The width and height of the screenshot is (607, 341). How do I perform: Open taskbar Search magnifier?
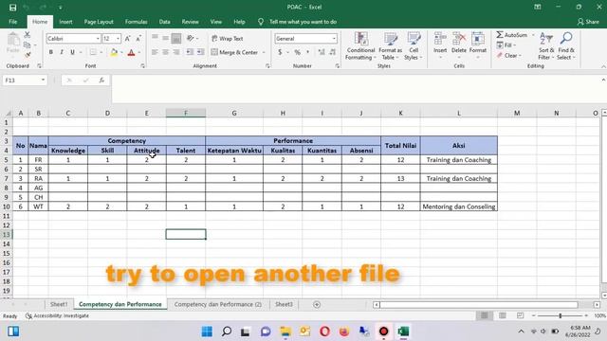(x=227, y=332)
